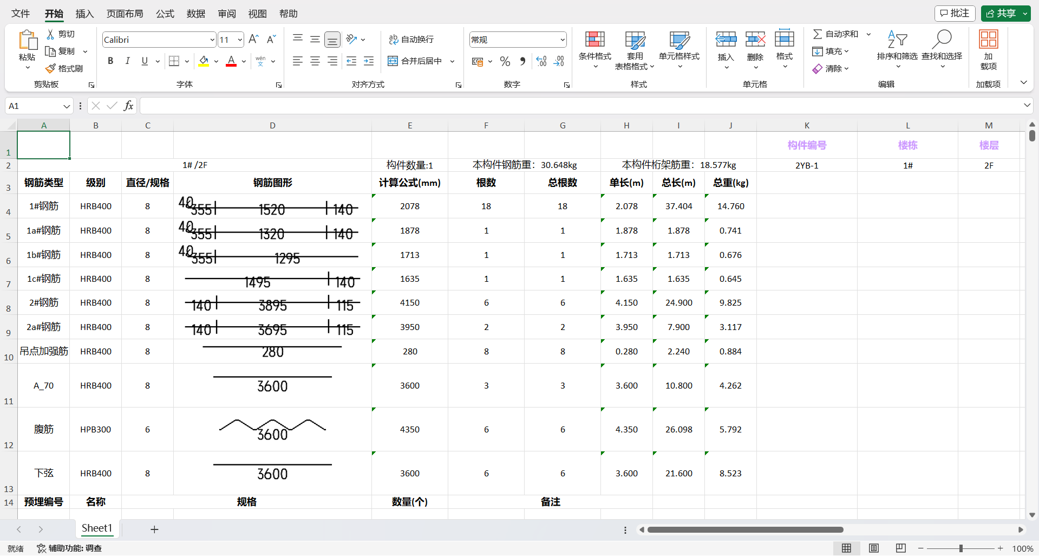This screenshot has height=556, width=1039.
Task: Click the Merge and Center icon
Action: click(393, 61)
